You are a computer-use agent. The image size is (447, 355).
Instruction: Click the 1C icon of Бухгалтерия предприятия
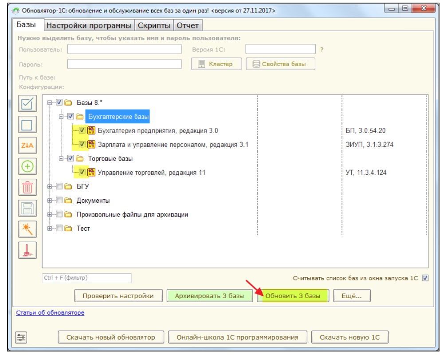coord(91,130)
